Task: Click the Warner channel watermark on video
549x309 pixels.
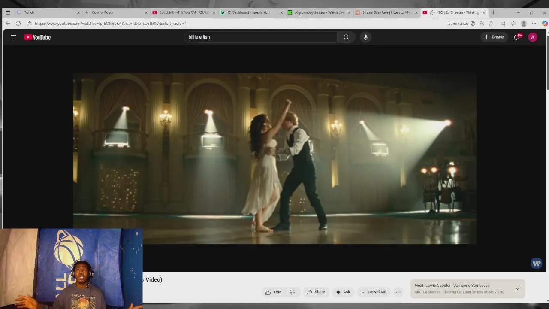Action: tap(537, 263)
